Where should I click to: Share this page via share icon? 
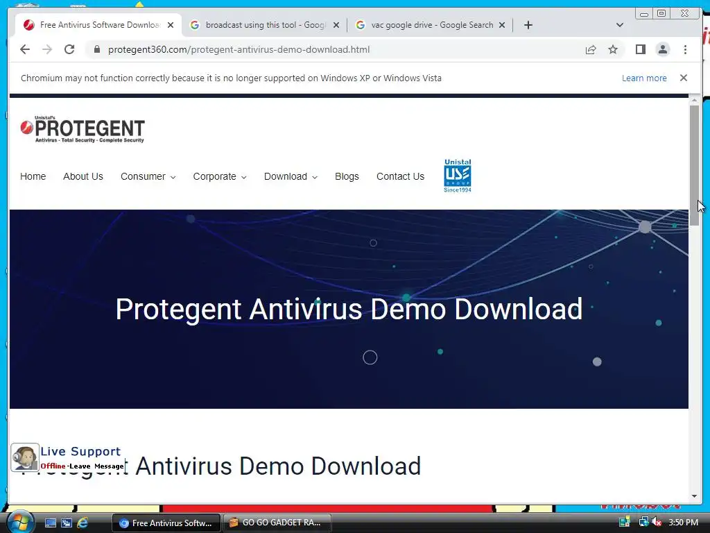591,49
